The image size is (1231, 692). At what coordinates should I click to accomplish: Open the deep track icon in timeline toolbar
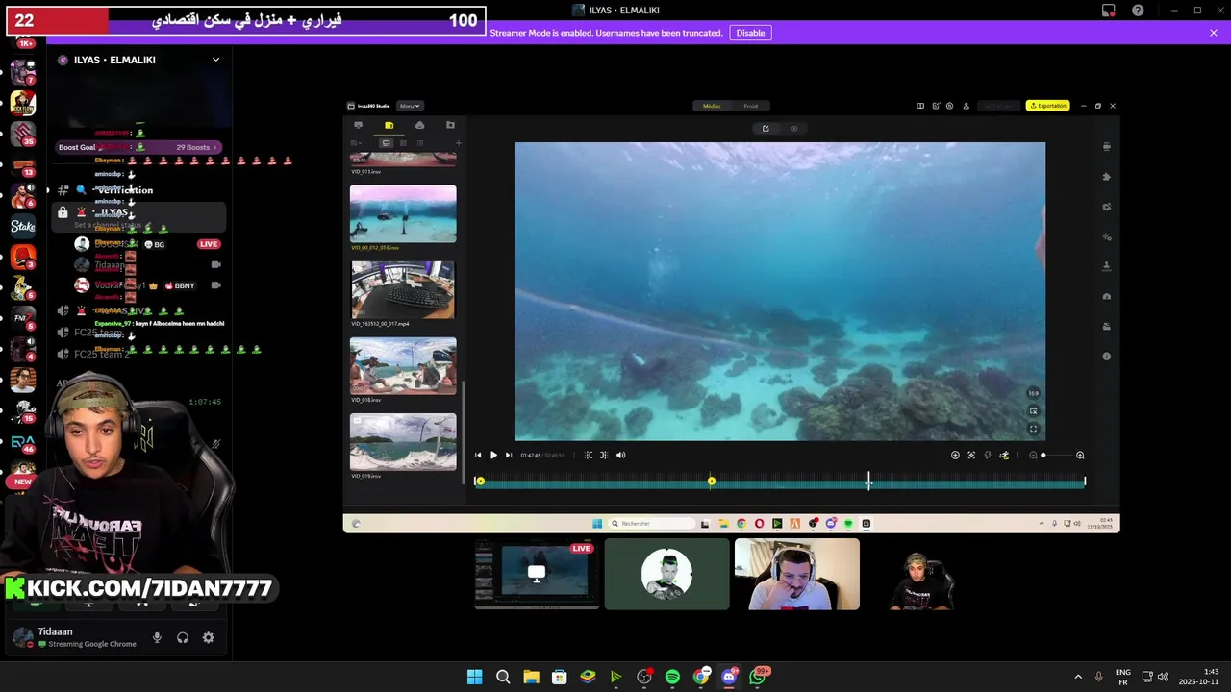pos(971,456)
